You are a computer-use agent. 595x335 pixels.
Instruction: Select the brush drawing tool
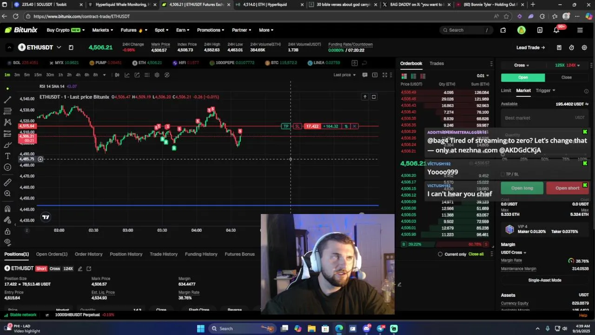[x=7, y=145]
